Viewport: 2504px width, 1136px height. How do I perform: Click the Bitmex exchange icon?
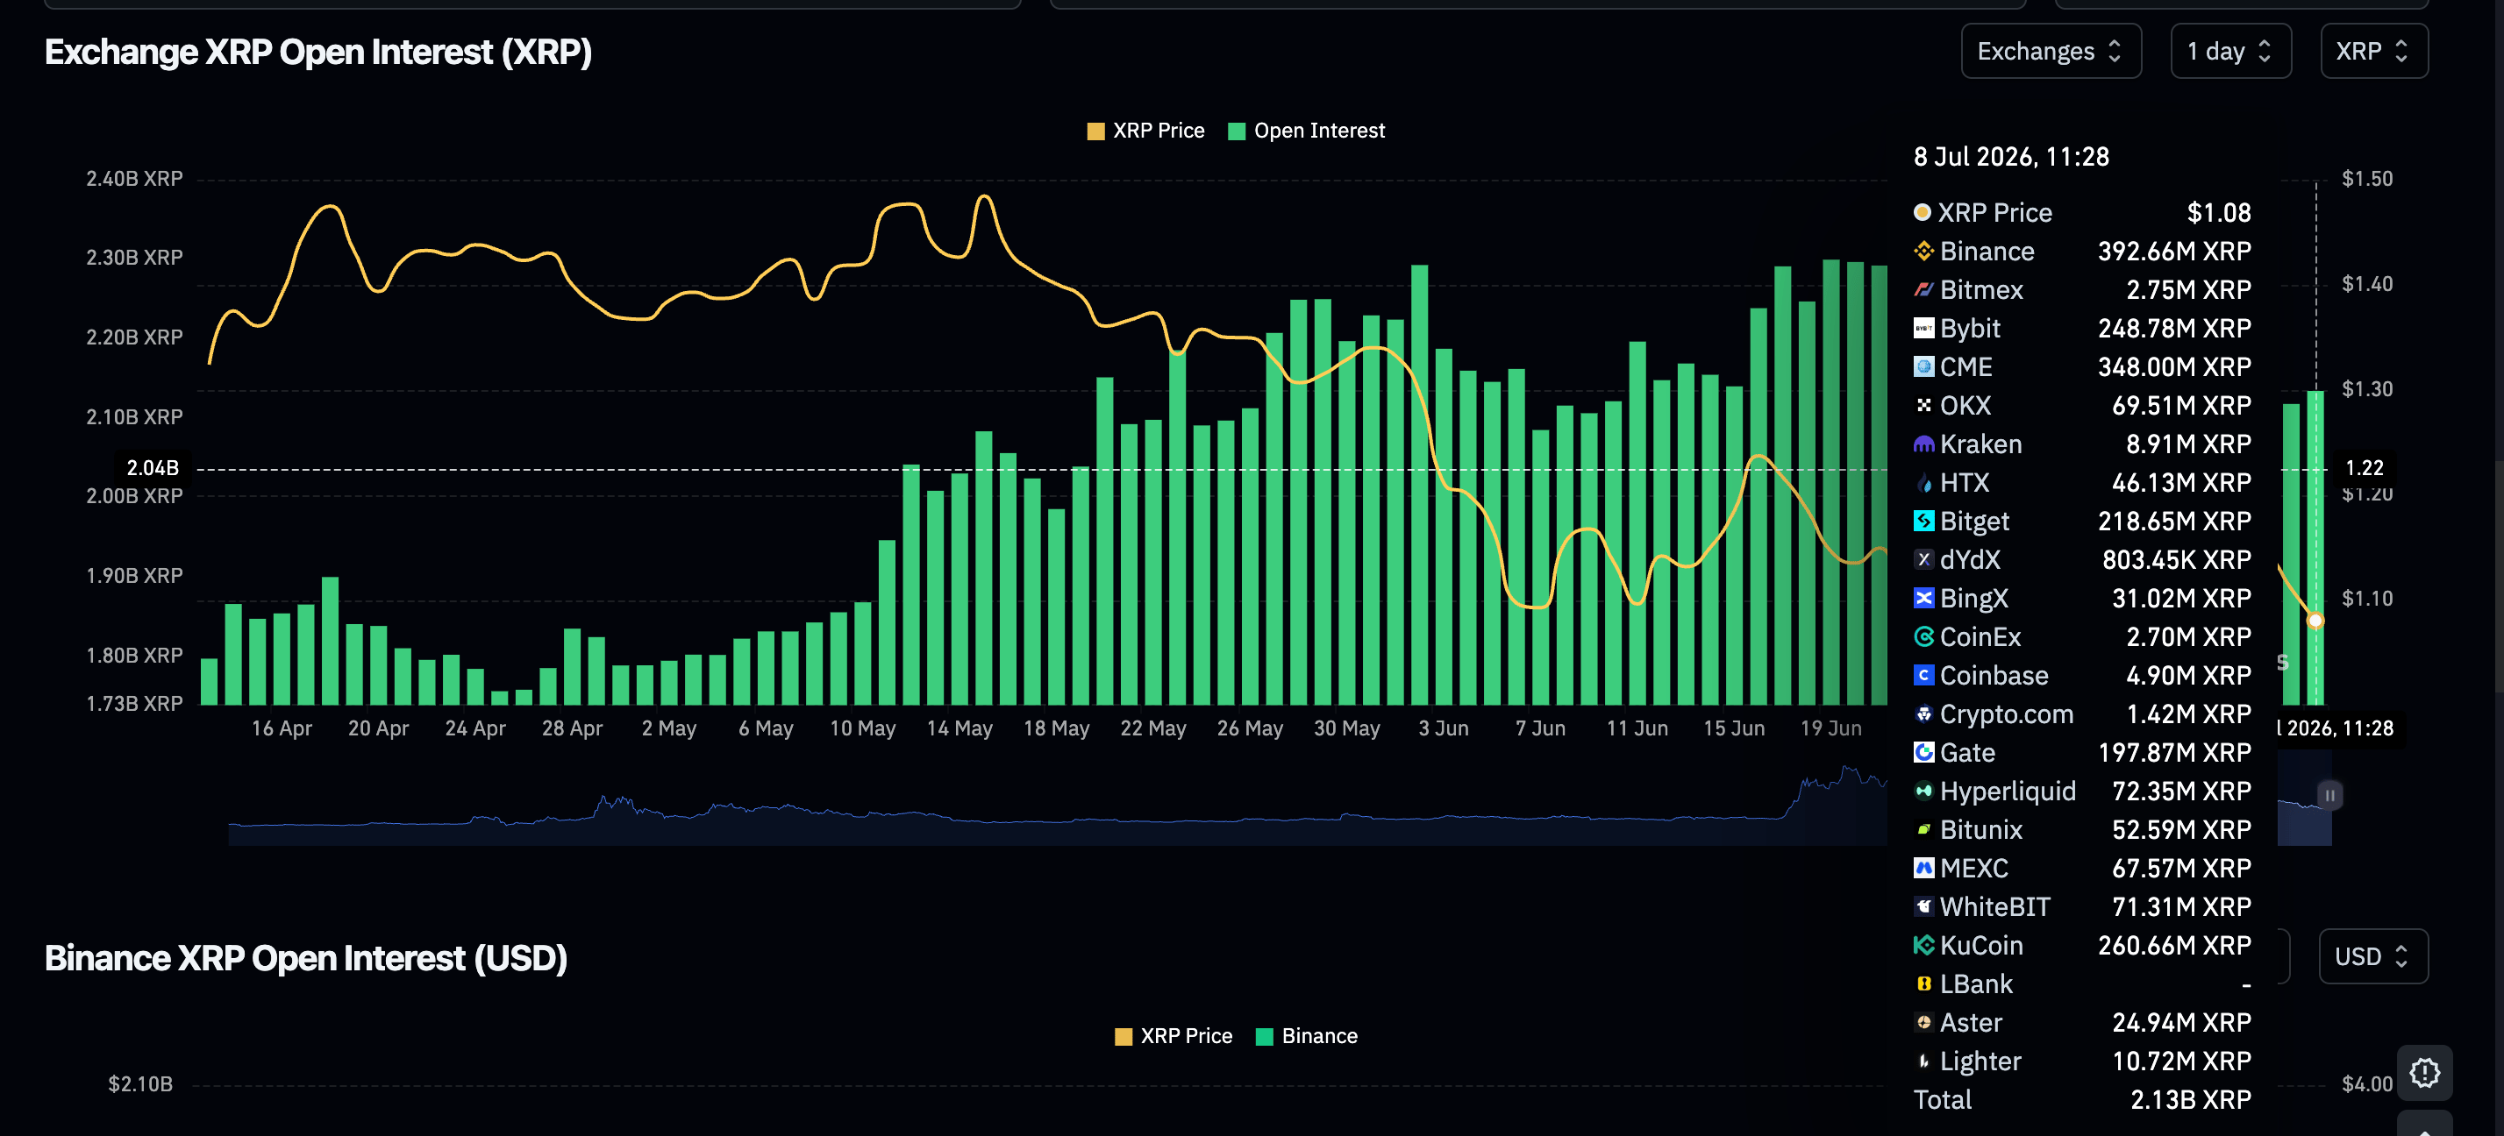[1923, 289]
